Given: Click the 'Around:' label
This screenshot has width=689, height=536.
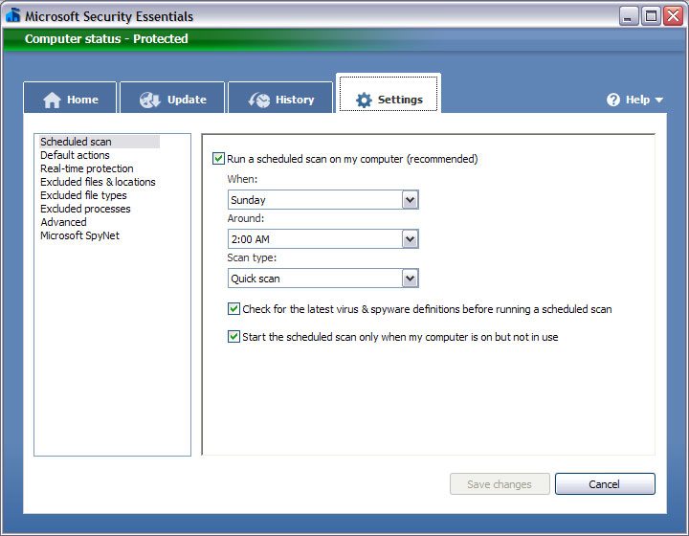Looking at the screenshot, I should click(x=246, y=218).
